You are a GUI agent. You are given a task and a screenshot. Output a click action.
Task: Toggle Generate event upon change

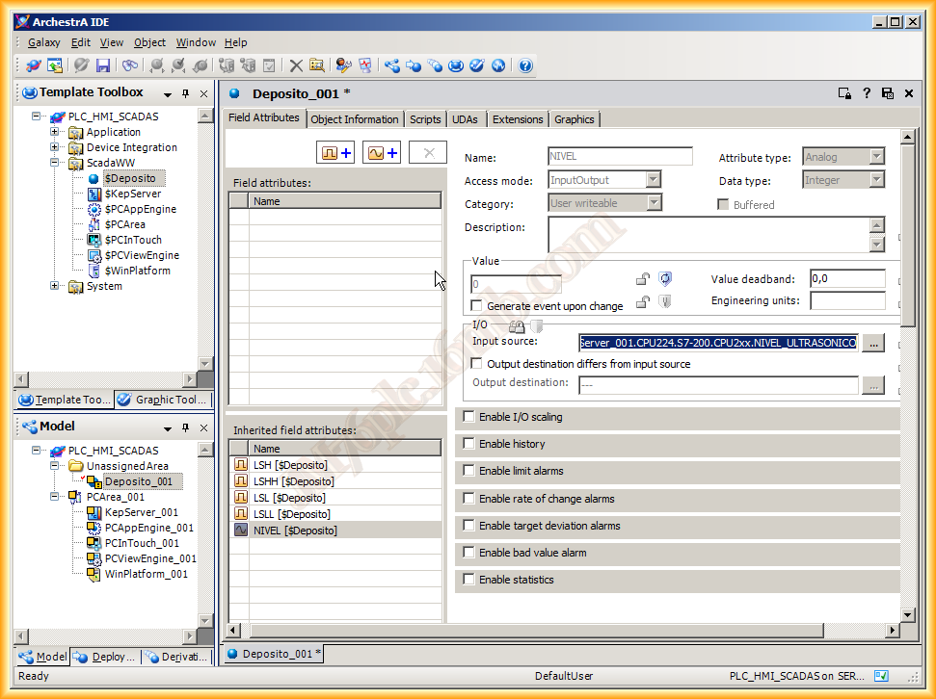click(476, 306)
